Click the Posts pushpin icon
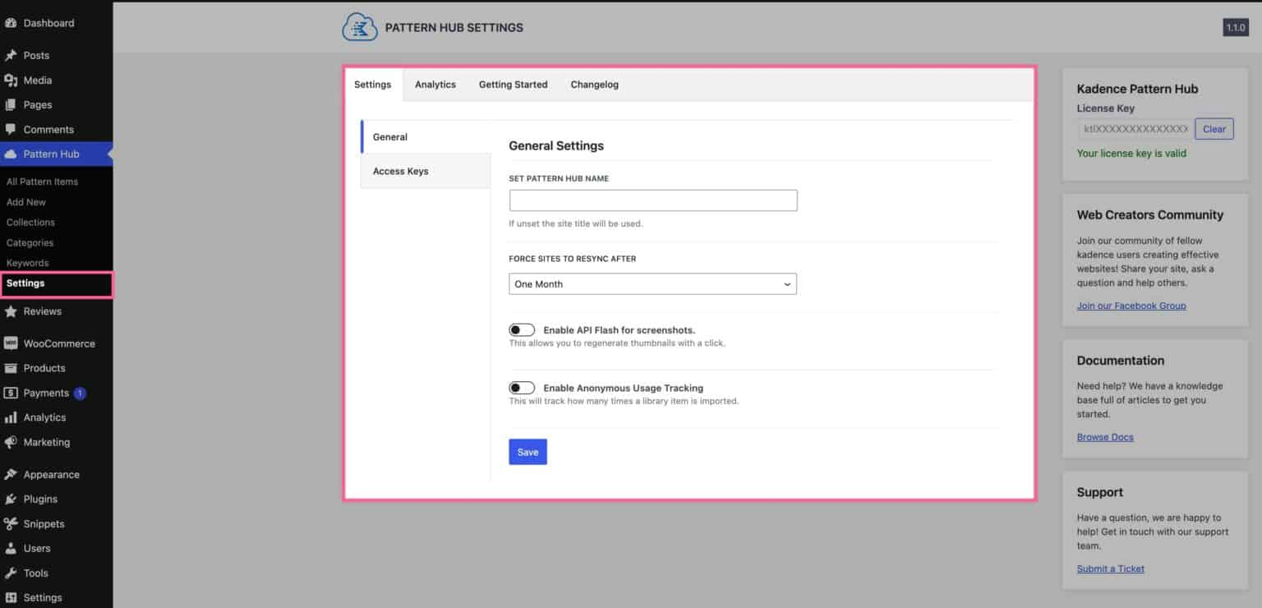The width and height of the screenshot is (1262, 608). (11, 56)
